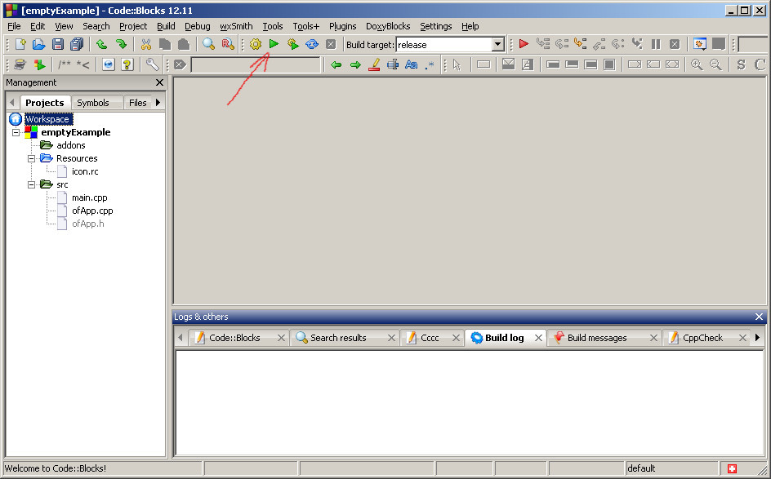
Task: Open the Debug menu
Action: [x=197, y=26]
